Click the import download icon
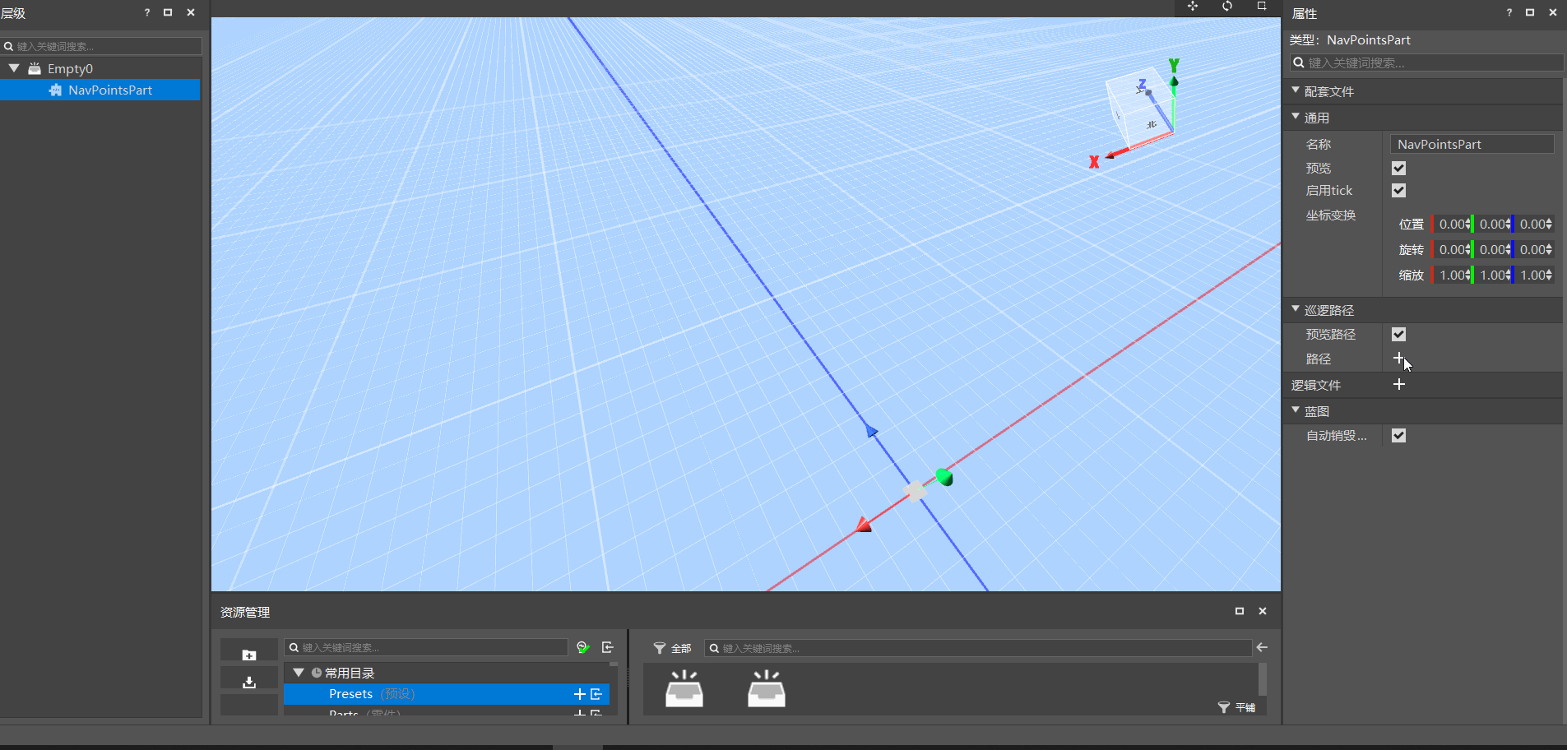Viewport: 1567px width, 750px height. [248, 682]
